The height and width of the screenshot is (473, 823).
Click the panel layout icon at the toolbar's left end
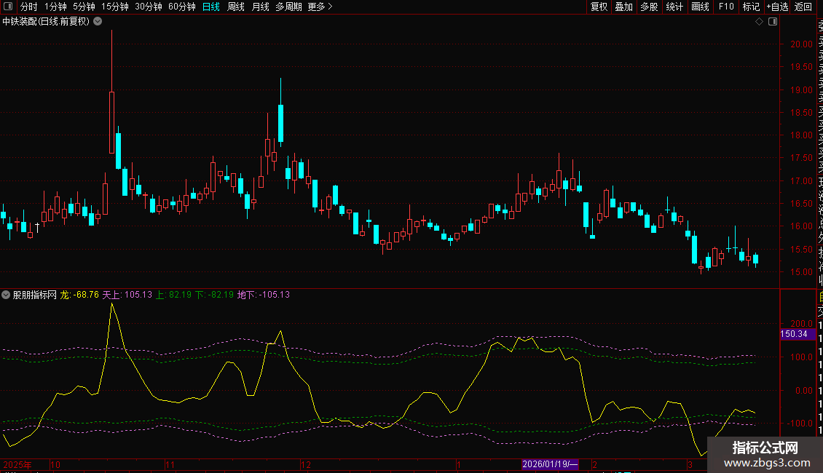click(x=8, y=7)
